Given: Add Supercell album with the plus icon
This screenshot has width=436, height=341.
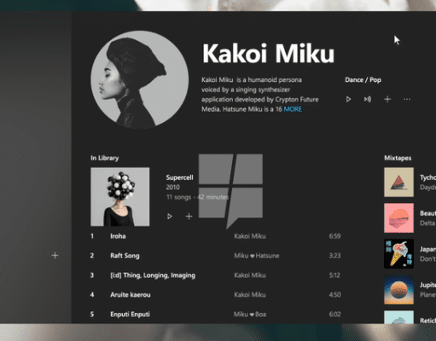Looking at the screenshot, I should pos(189,217).
